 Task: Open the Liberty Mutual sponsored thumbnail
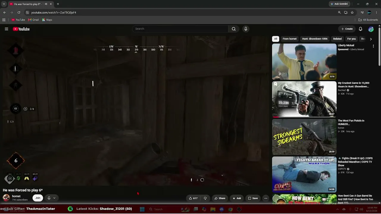click(304, 62)
